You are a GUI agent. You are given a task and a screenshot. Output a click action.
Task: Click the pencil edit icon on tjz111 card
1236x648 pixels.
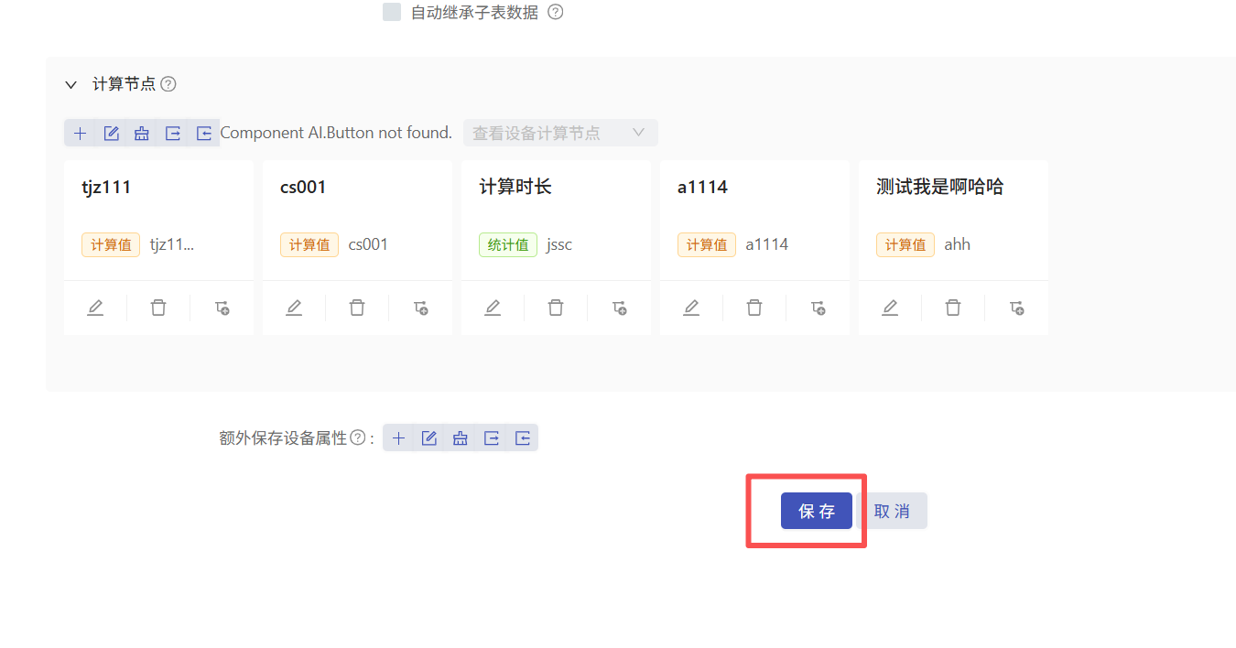pos(95,308)
